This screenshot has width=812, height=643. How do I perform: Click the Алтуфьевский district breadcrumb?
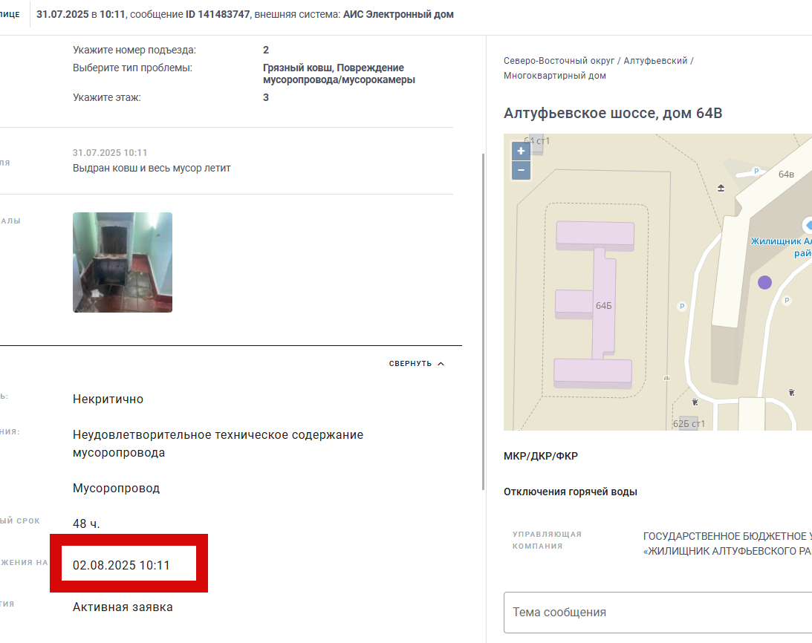coord(655,61)
